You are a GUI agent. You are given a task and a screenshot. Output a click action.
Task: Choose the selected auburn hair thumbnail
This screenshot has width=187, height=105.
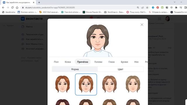[x=86, y=84]
